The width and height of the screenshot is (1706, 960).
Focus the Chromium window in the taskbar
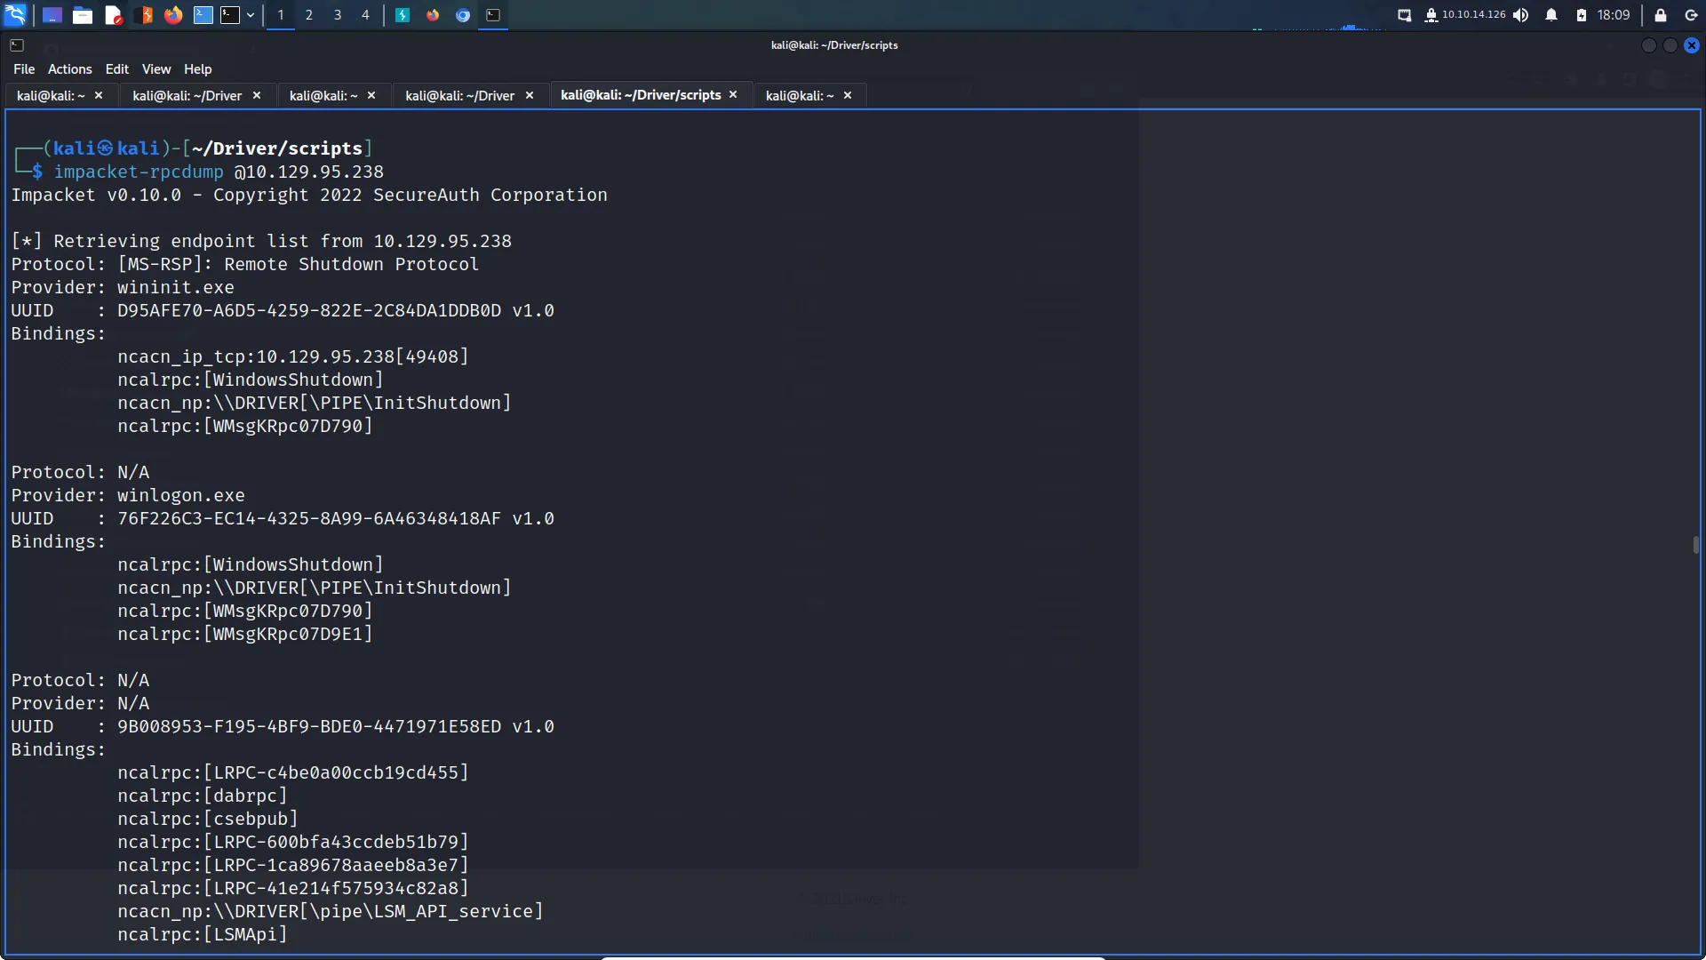[x=463, y=15]
